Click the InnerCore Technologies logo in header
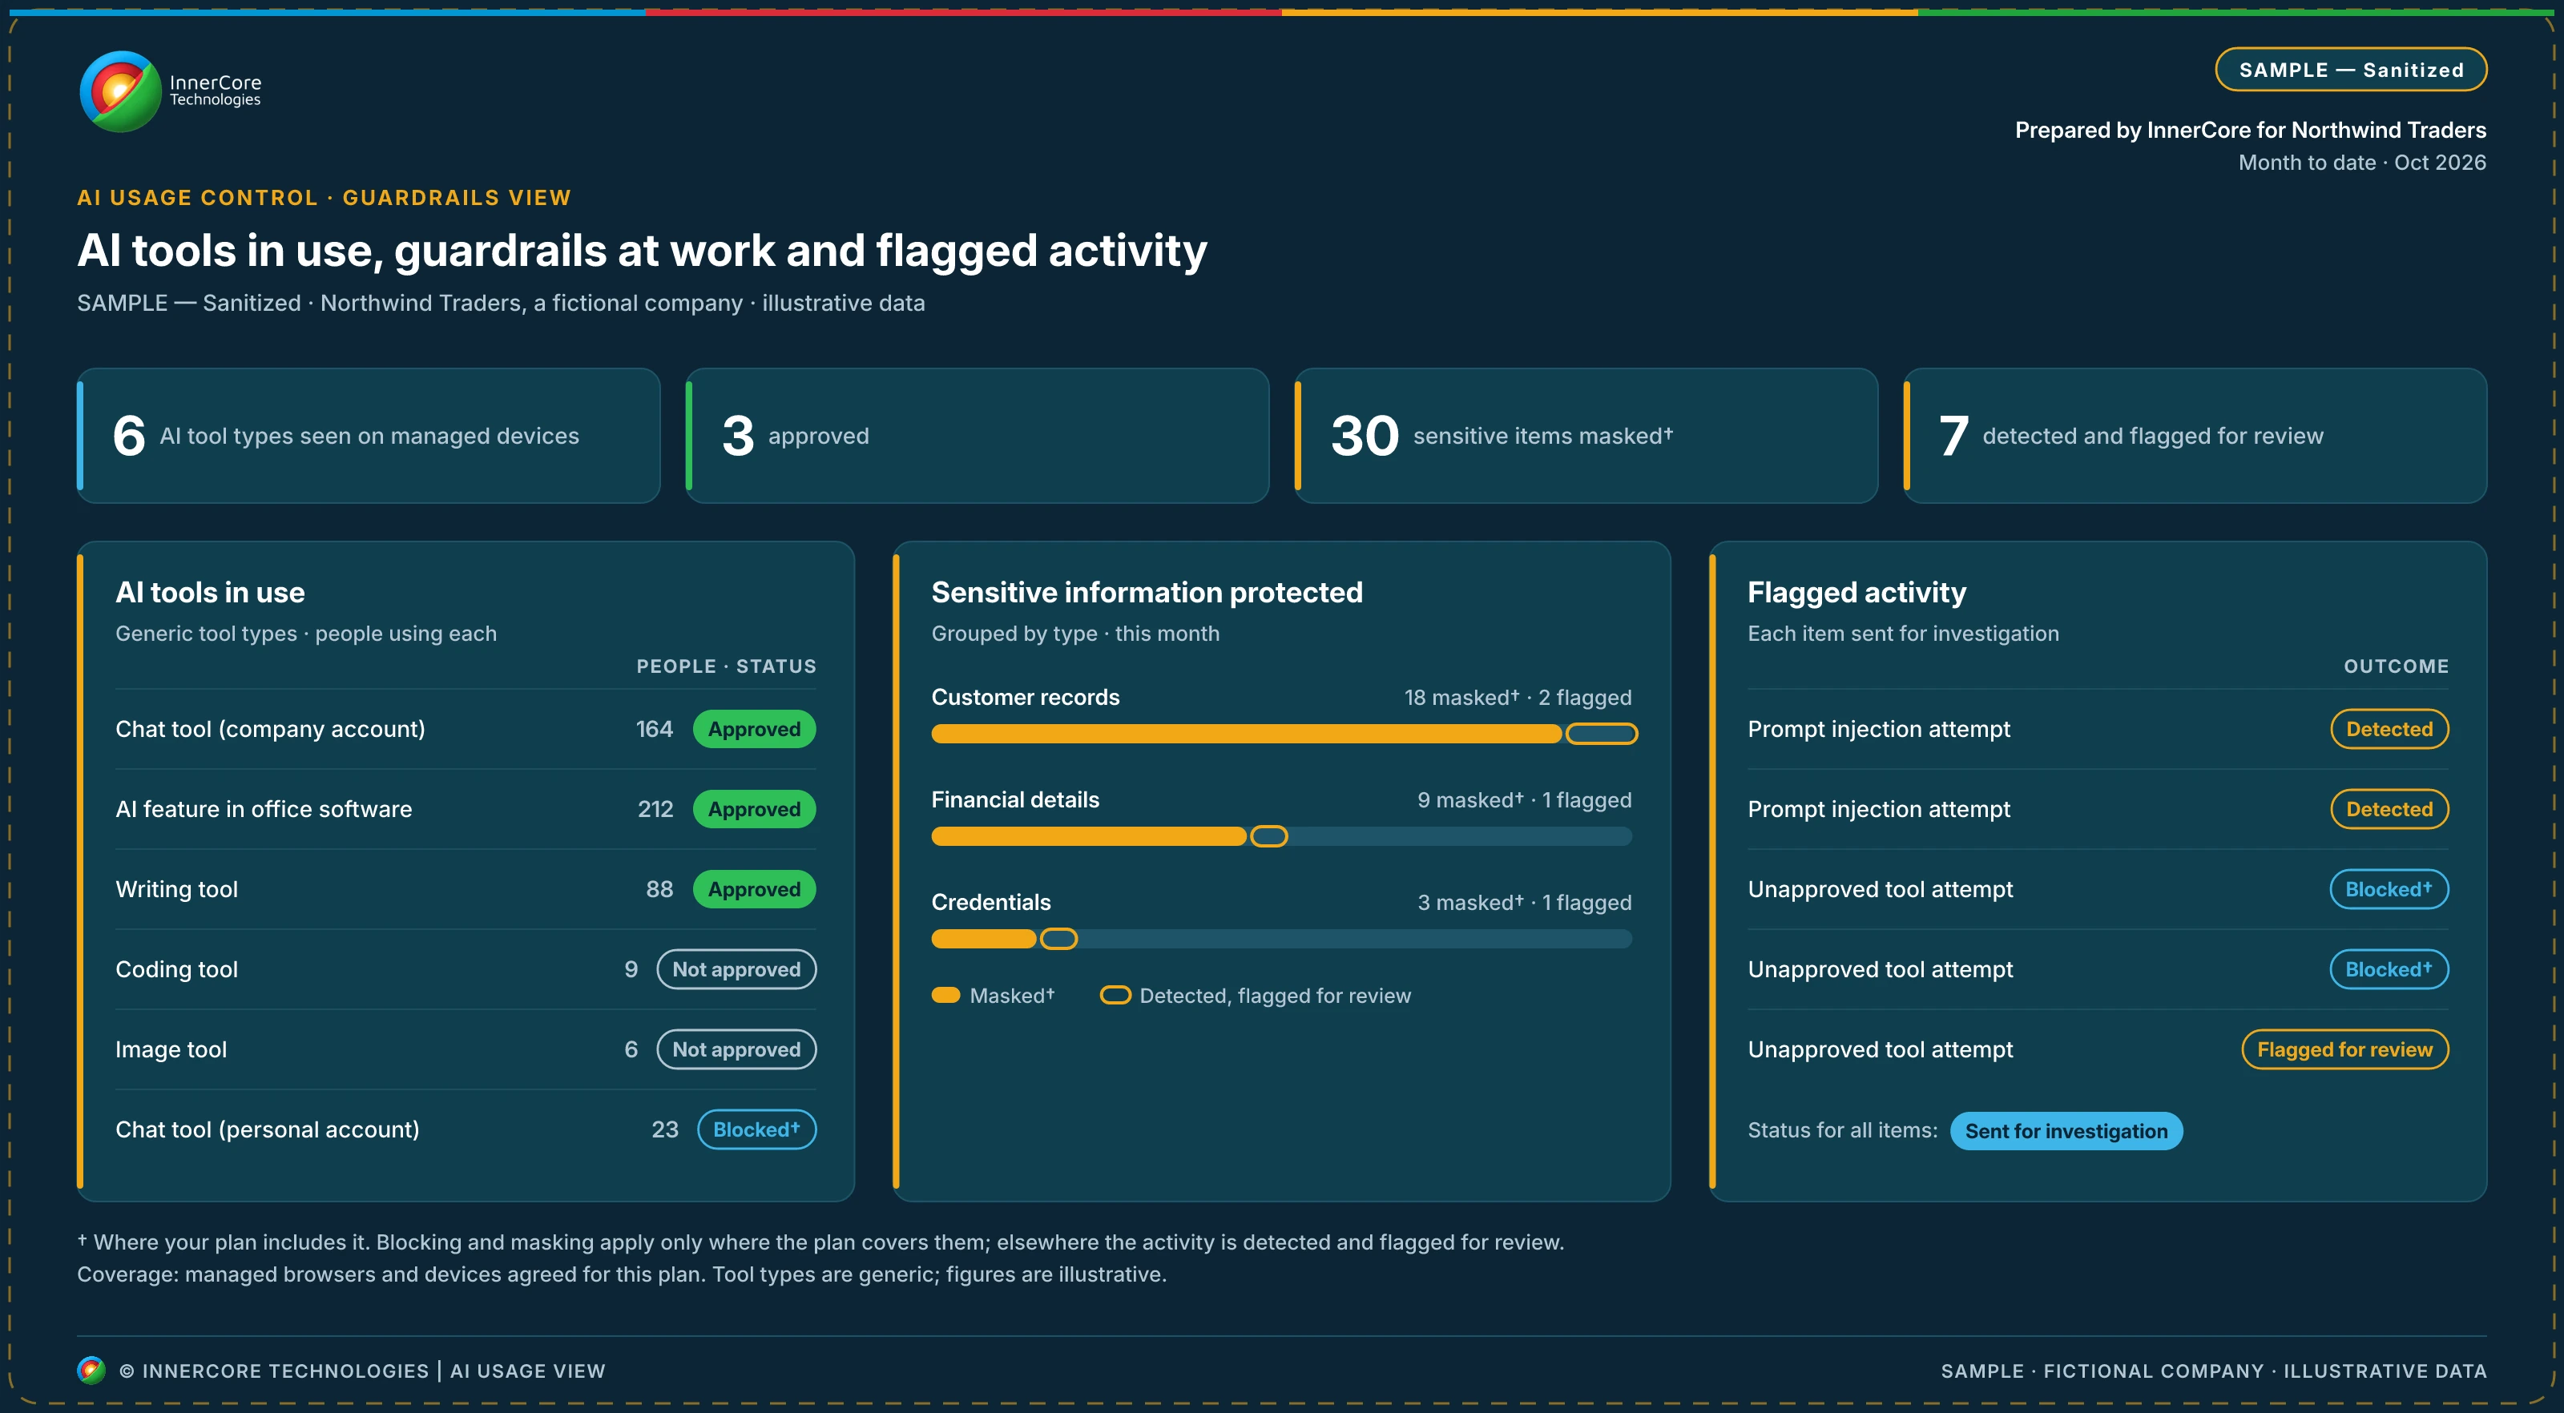The image size is (2564, 1413). pyautogui.click(x=170, y=91)
